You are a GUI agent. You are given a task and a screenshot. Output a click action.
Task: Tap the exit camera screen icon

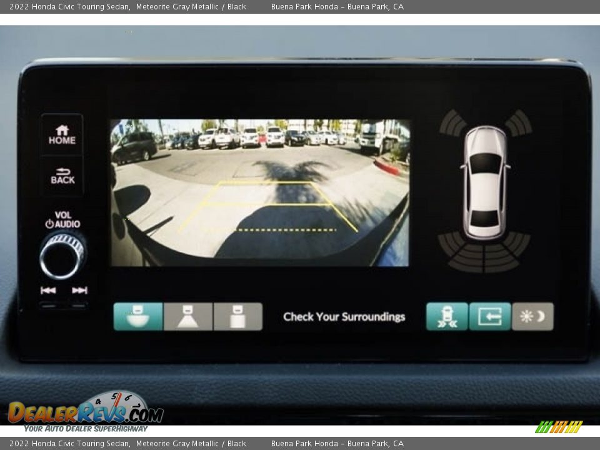490,316
